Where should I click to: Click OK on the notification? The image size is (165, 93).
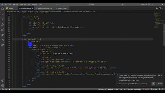153,84
